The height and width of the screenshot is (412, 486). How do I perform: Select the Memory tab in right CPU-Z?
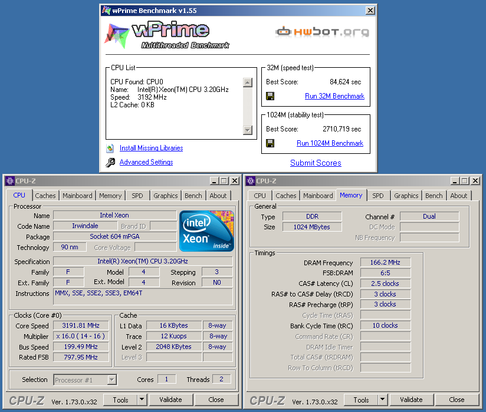351,195
